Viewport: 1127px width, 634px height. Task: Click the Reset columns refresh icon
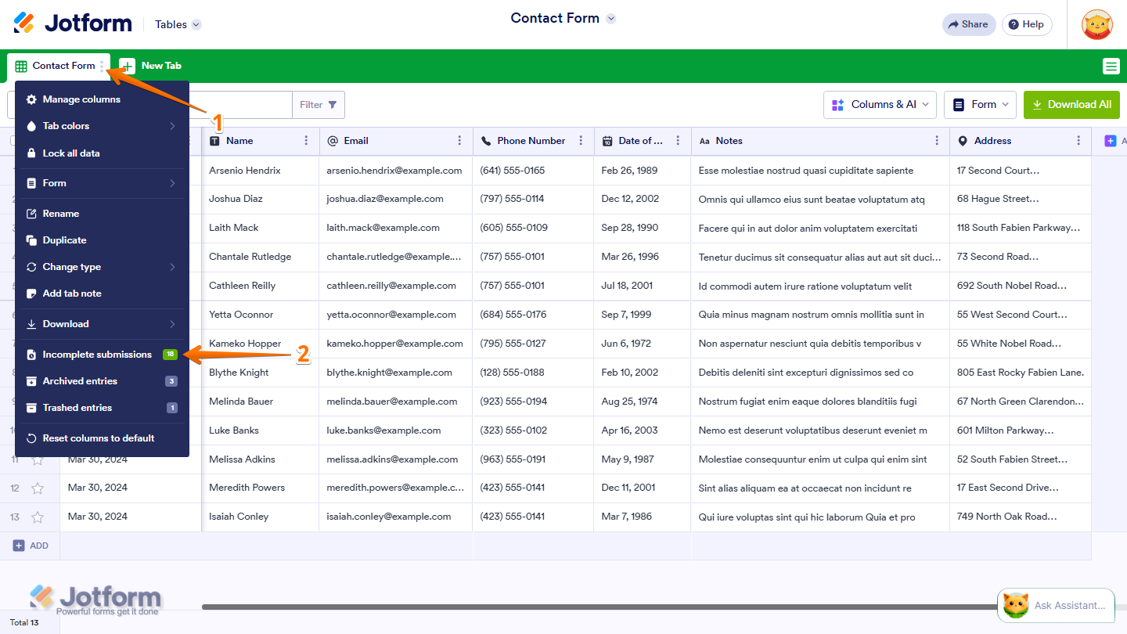(31, 438)
